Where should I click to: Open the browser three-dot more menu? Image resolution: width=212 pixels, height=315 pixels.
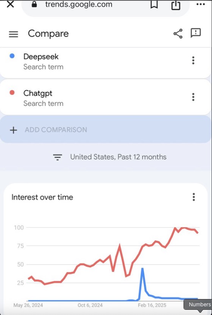(x=201, y=5)
